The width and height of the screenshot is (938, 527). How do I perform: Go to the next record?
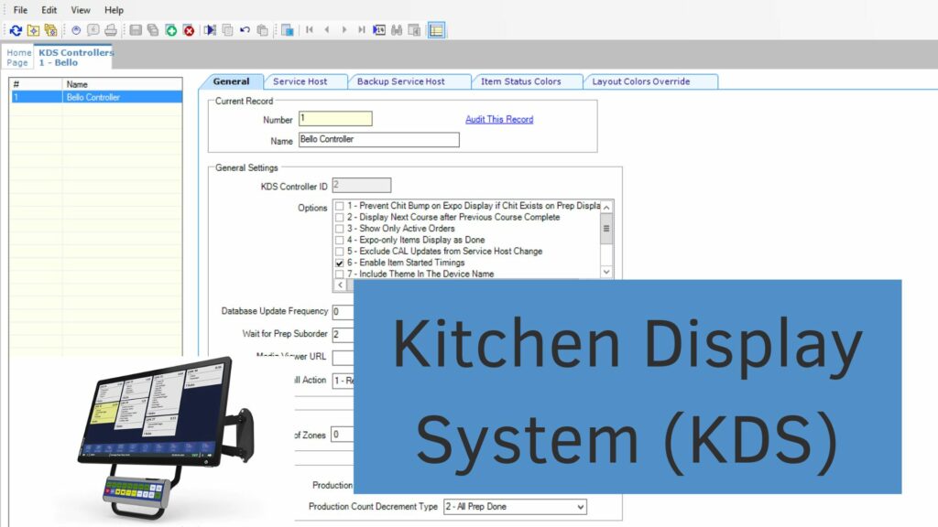[x=344, y=30]
